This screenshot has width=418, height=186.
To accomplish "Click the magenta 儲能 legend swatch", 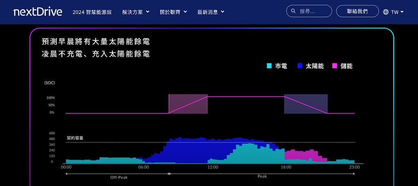I will (335, 66).
